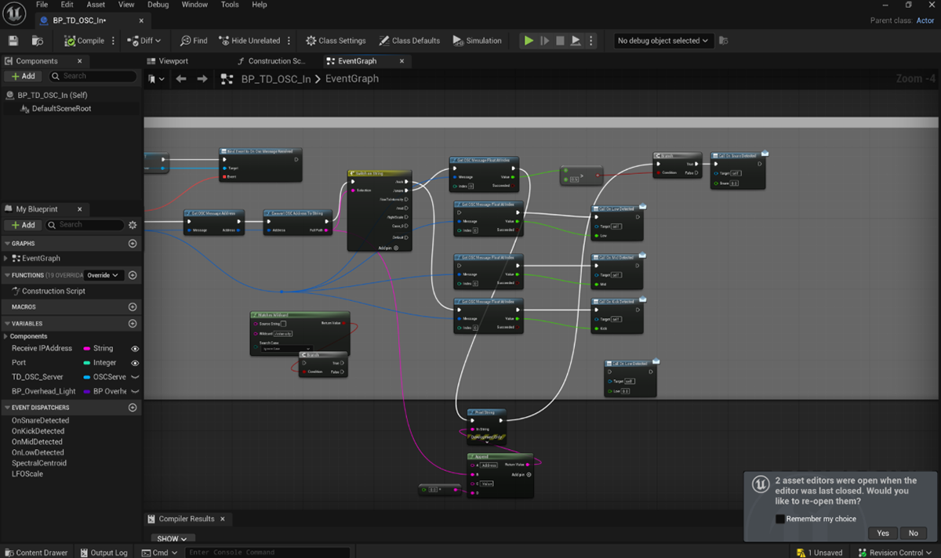Add new macro with plus icon
The width and height of the screenshot is (941, 558).
click(x=133, y=307)
